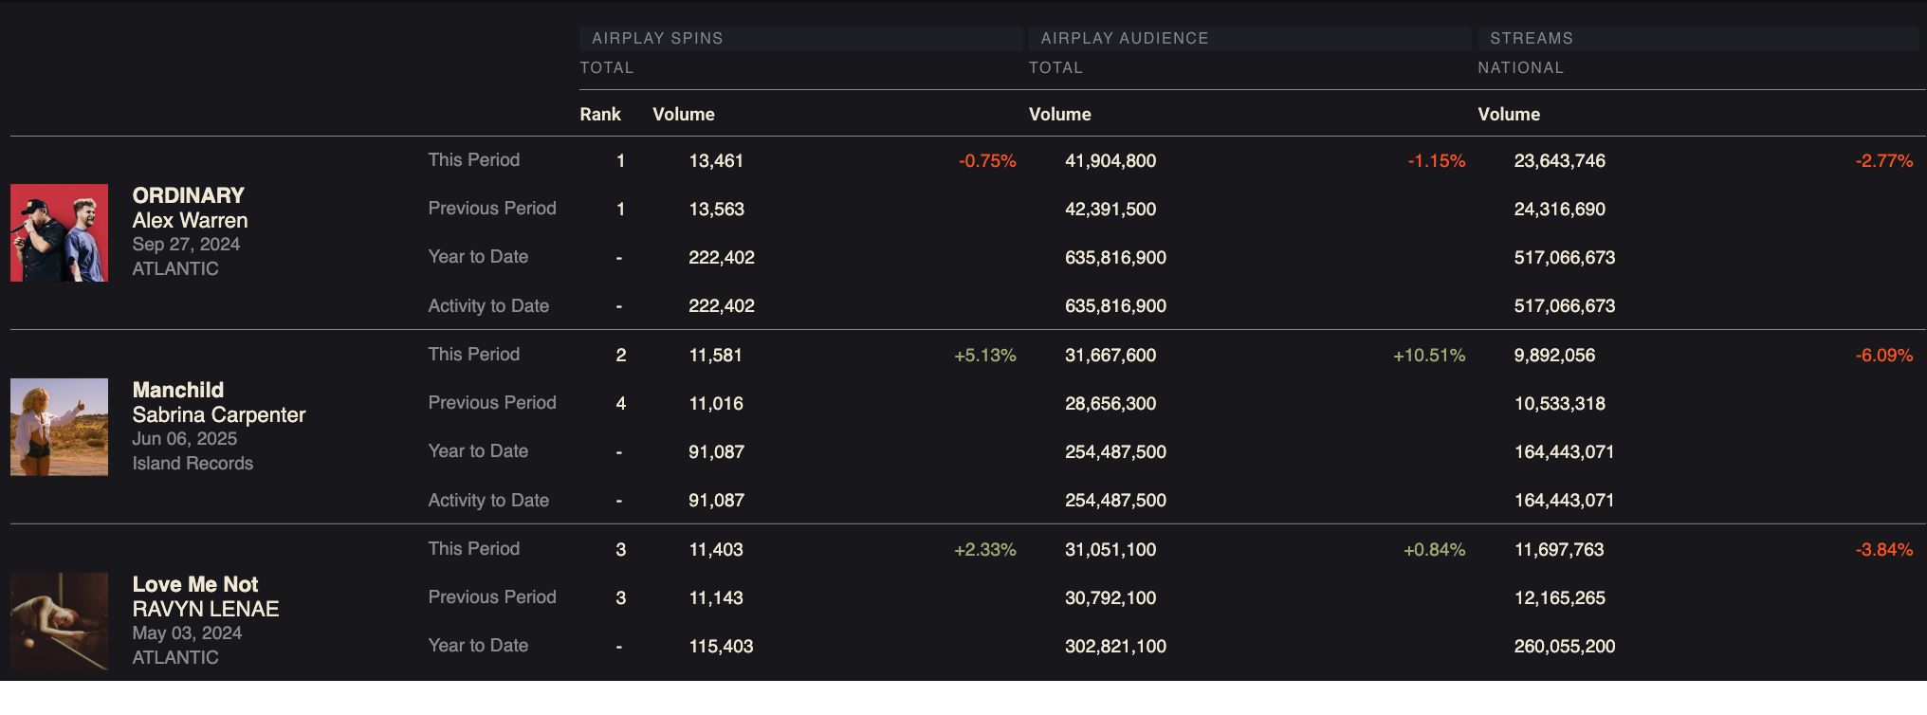Click Love Me Not's +2.33% spins change

coord(984,550)
